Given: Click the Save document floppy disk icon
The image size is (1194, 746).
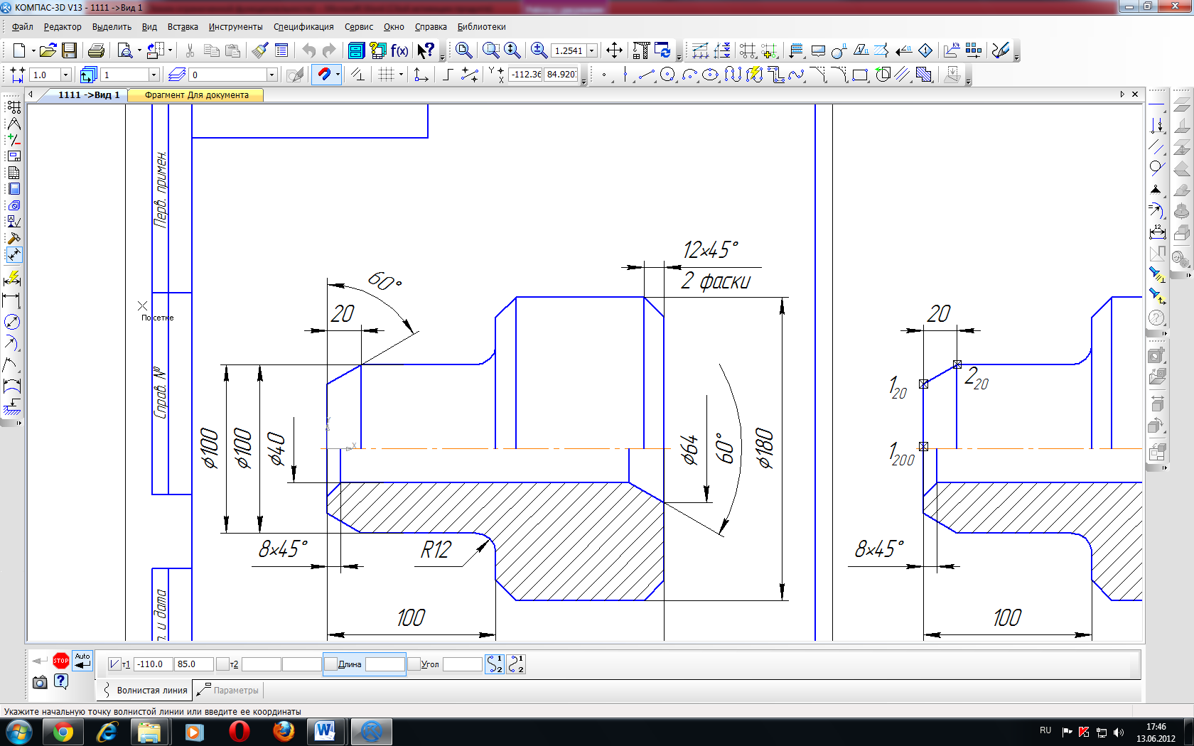Looking at the screenshot, I should (69, 50).
